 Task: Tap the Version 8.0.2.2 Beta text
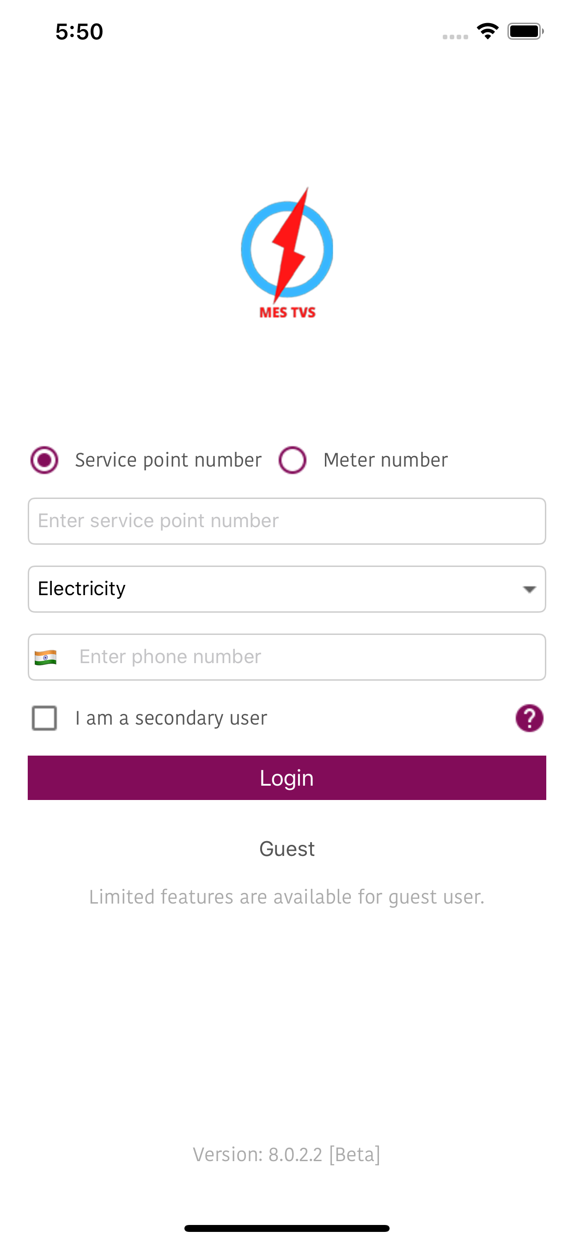[287, 1155]
